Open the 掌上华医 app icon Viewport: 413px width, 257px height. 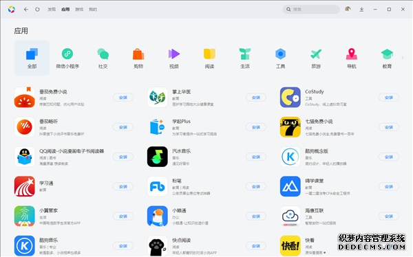coord(157,98)
